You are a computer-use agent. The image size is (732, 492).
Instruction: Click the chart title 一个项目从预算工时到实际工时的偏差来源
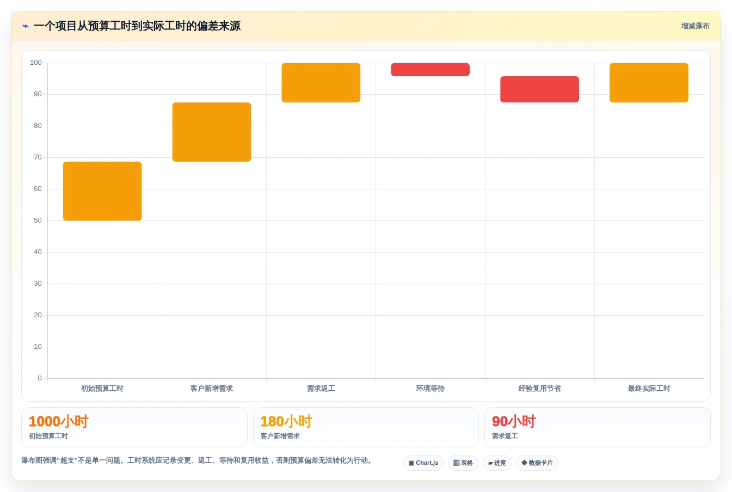tap(137, 26)
